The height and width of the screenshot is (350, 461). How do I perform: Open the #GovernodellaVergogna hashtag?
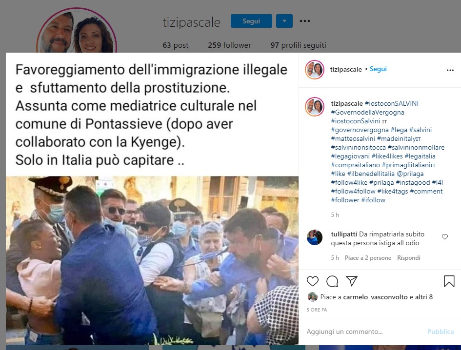pyautogui.click(x=367, y=112)
